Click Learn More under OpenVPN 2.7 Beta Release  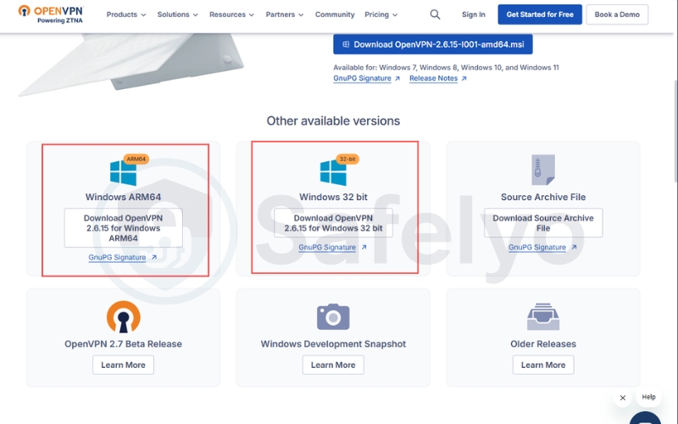(x=123, y=365)
